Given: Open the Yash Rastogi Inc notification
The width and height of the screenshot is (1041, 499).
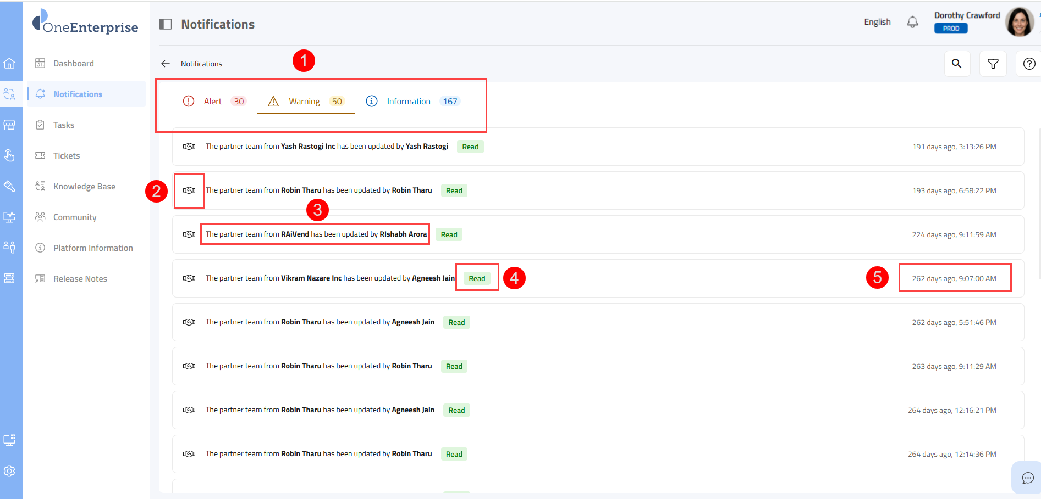Looking at the screenshot, I should (x=327, y=147).
